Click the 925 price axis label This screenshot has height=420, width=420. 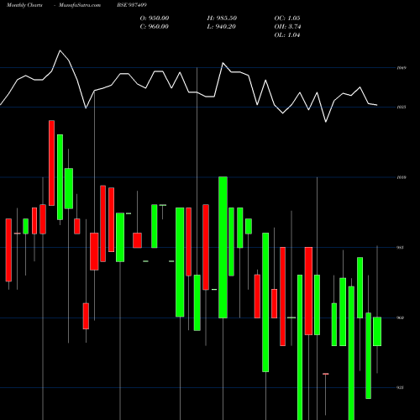tap(400, 387)
